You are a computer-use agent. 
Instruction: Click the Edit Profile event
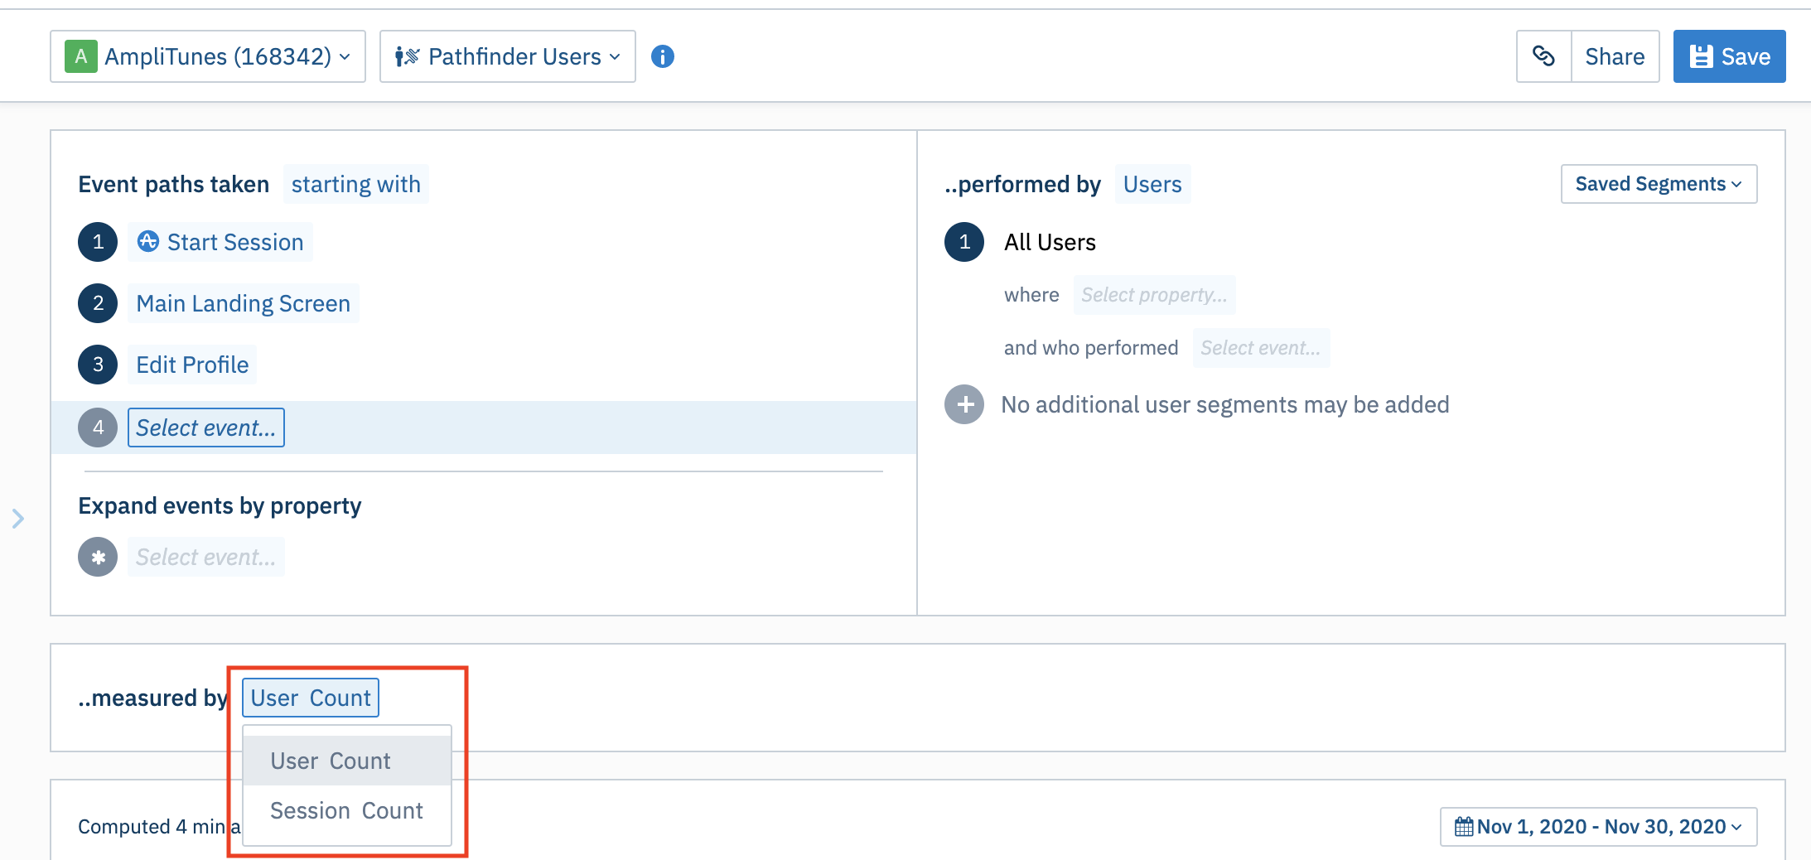point(192,365)
